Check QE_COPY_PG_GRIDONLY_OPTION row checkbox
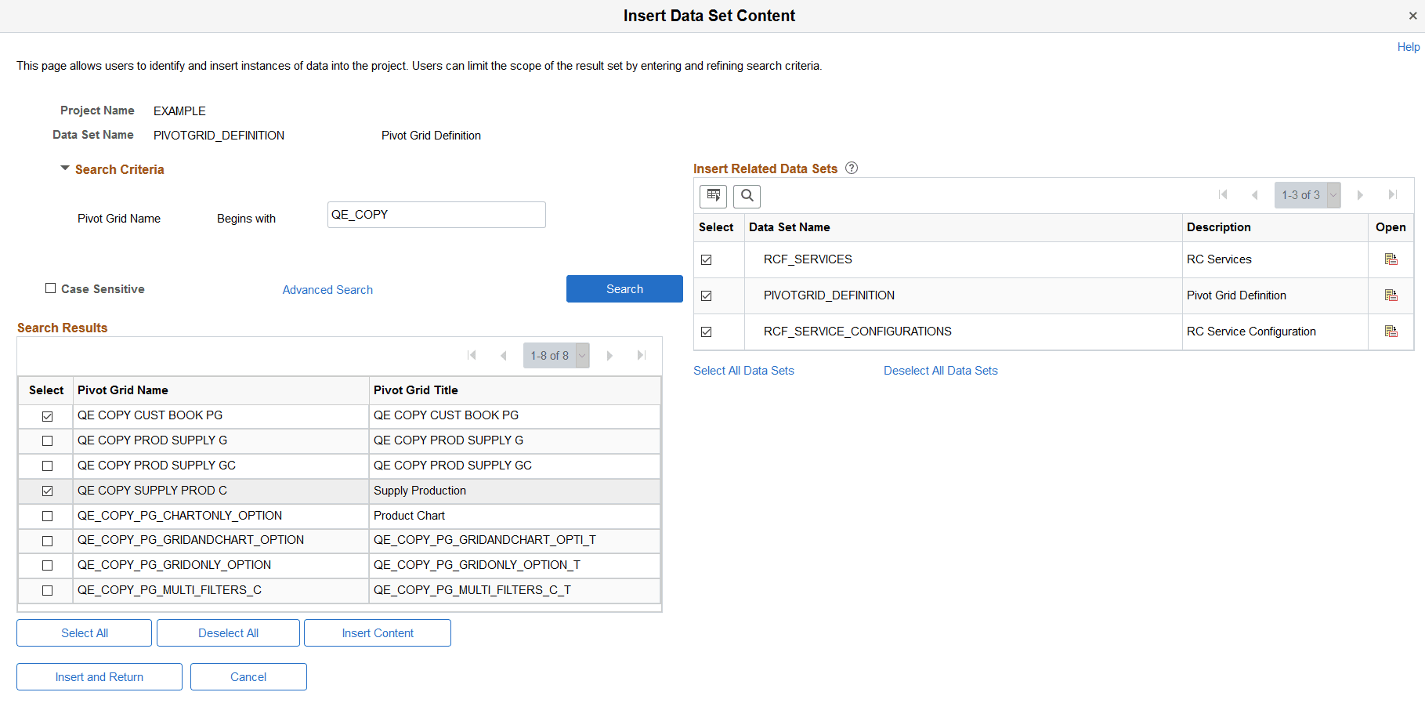The height and width of the screenshot is (703, 1425). (47, 566)
